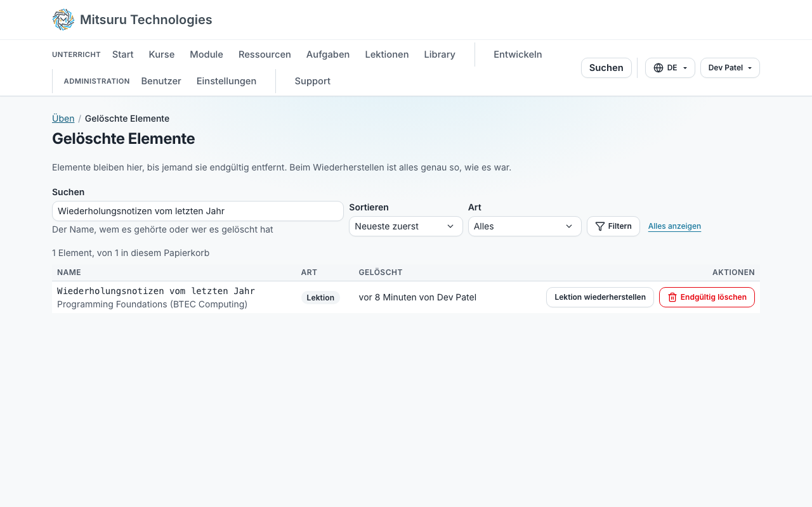The height and width of the screenshot is (507, 812).
Task: Open the Module navigation item
Action: [207, 55]
